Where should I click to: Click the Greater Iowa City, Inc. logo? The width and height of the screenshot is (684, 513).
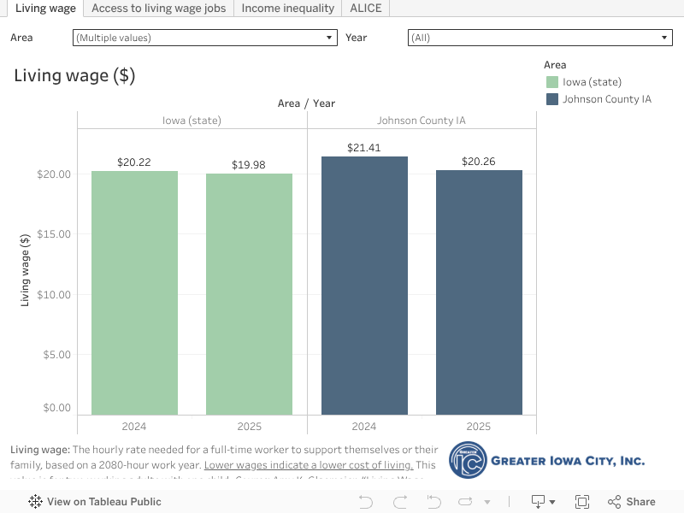click(547, 462)
